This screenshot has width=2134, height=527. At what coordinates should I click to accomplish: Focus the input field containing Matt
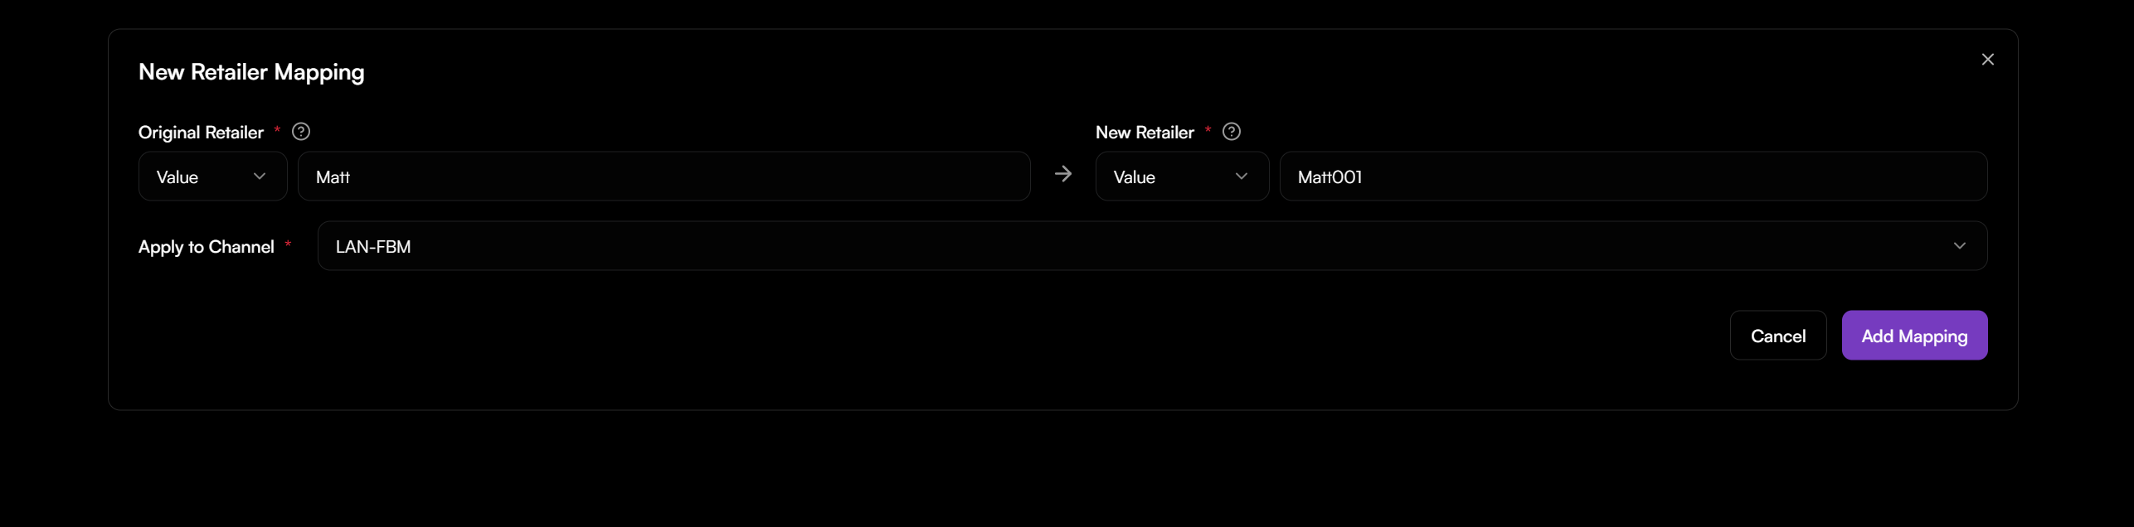tap(664, 176)
